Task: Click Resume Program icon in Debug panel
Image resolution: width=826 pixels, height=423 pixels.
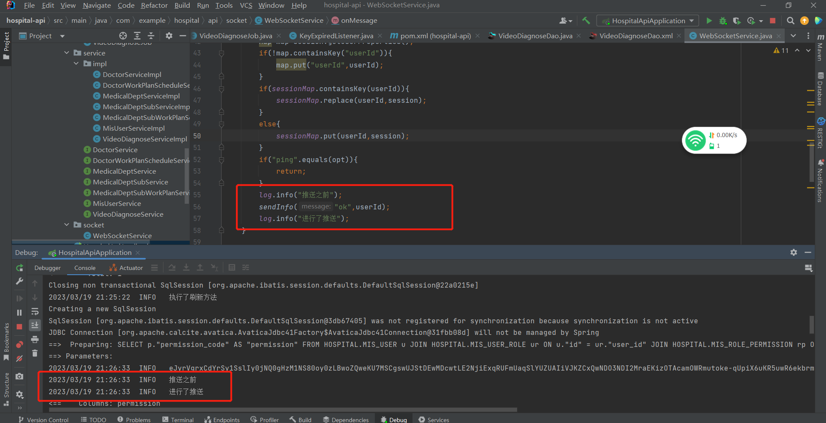Action: coord(19,298)
